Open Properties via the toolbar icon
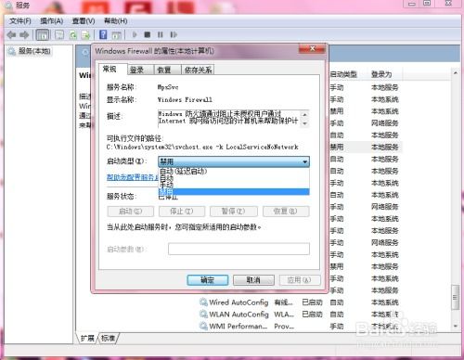This screenshot has width=464, height=360. tap(59, 34)
